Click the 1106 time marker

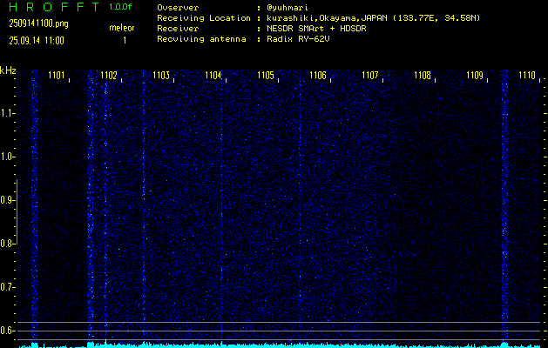click(x=318, y=75)
